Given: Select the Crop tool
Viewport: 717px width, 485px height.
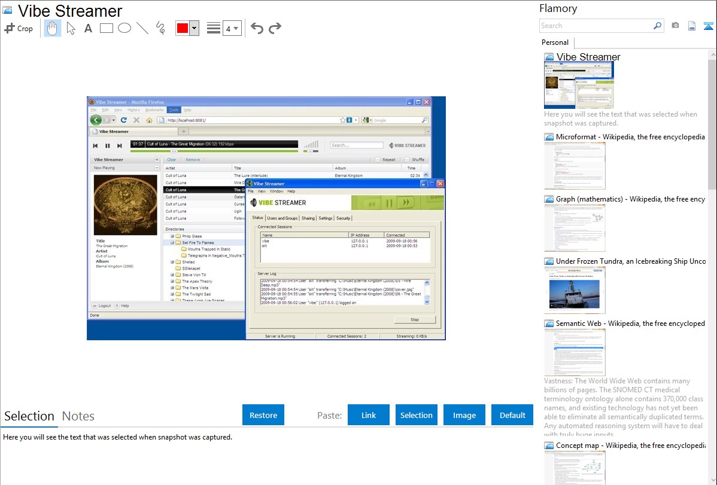Looking at the screenshot, I should (x=19, y=28).
